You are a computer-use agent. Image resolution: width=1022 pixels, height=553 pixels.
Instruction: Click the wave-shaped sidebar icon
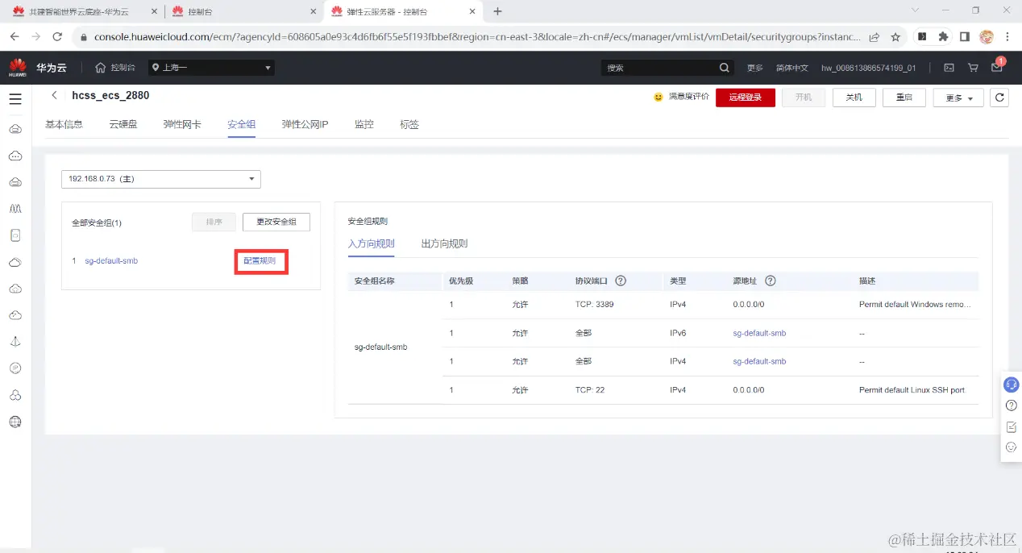(15, 209)
